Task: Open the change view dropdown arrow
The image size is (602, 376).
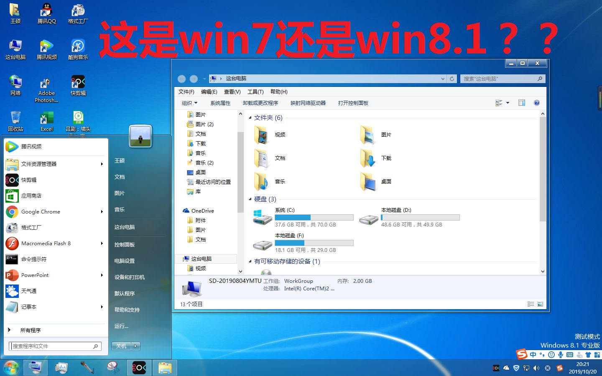Action: [508, 103]
